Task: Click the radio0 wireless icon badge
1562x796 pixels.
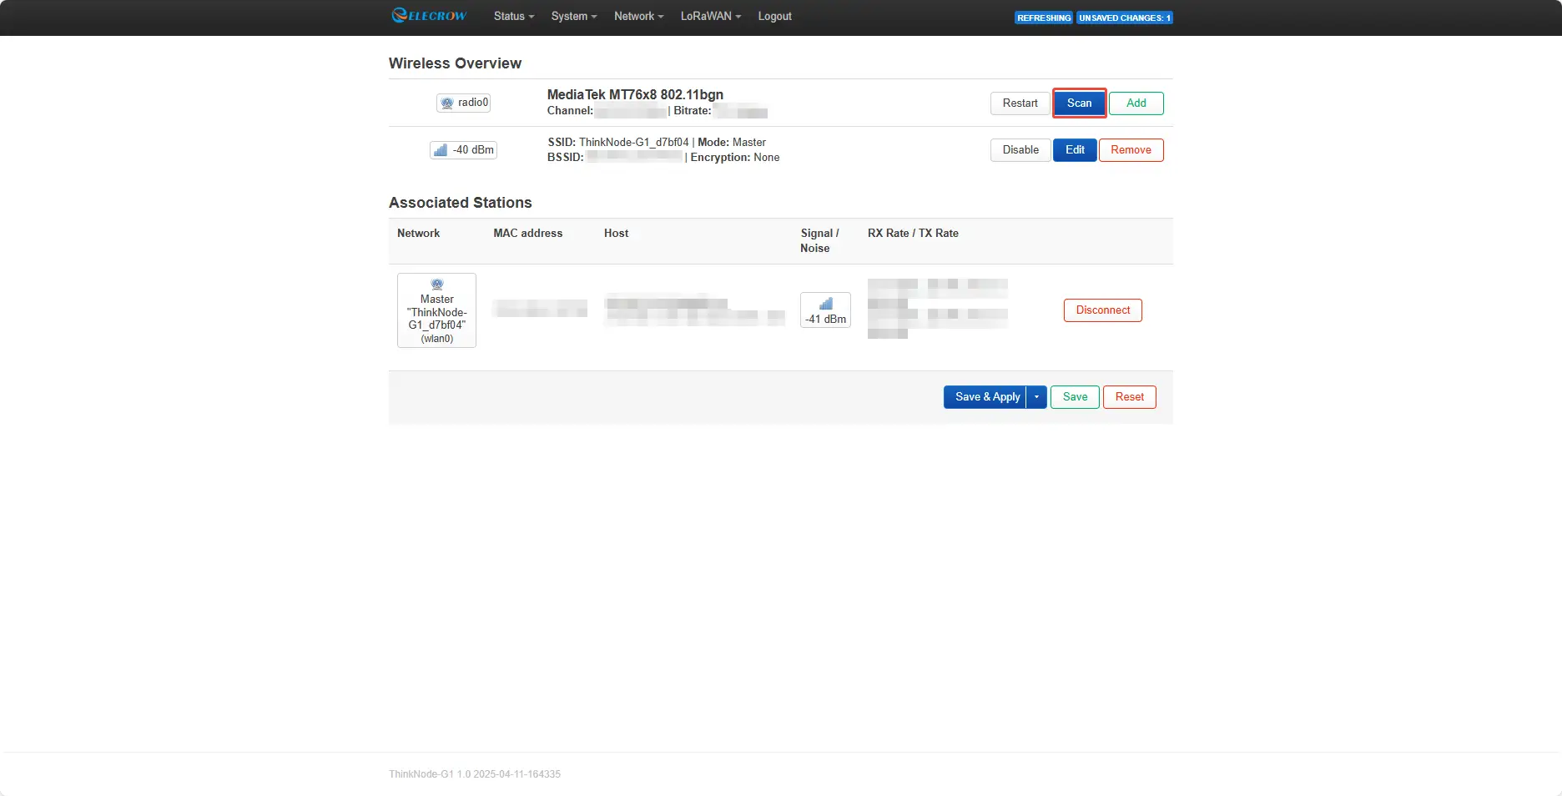Action: [x=463, y=103]
